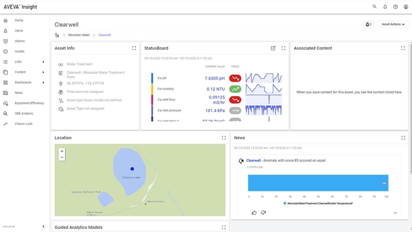Zoom in on the location map
The width and height of the screenshot is (412, 232).
point(62,151)
